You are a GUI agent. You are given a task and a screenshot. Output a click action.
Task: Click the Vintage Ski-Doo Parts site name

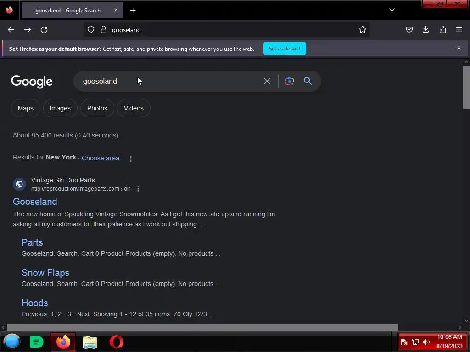point(63,180)
